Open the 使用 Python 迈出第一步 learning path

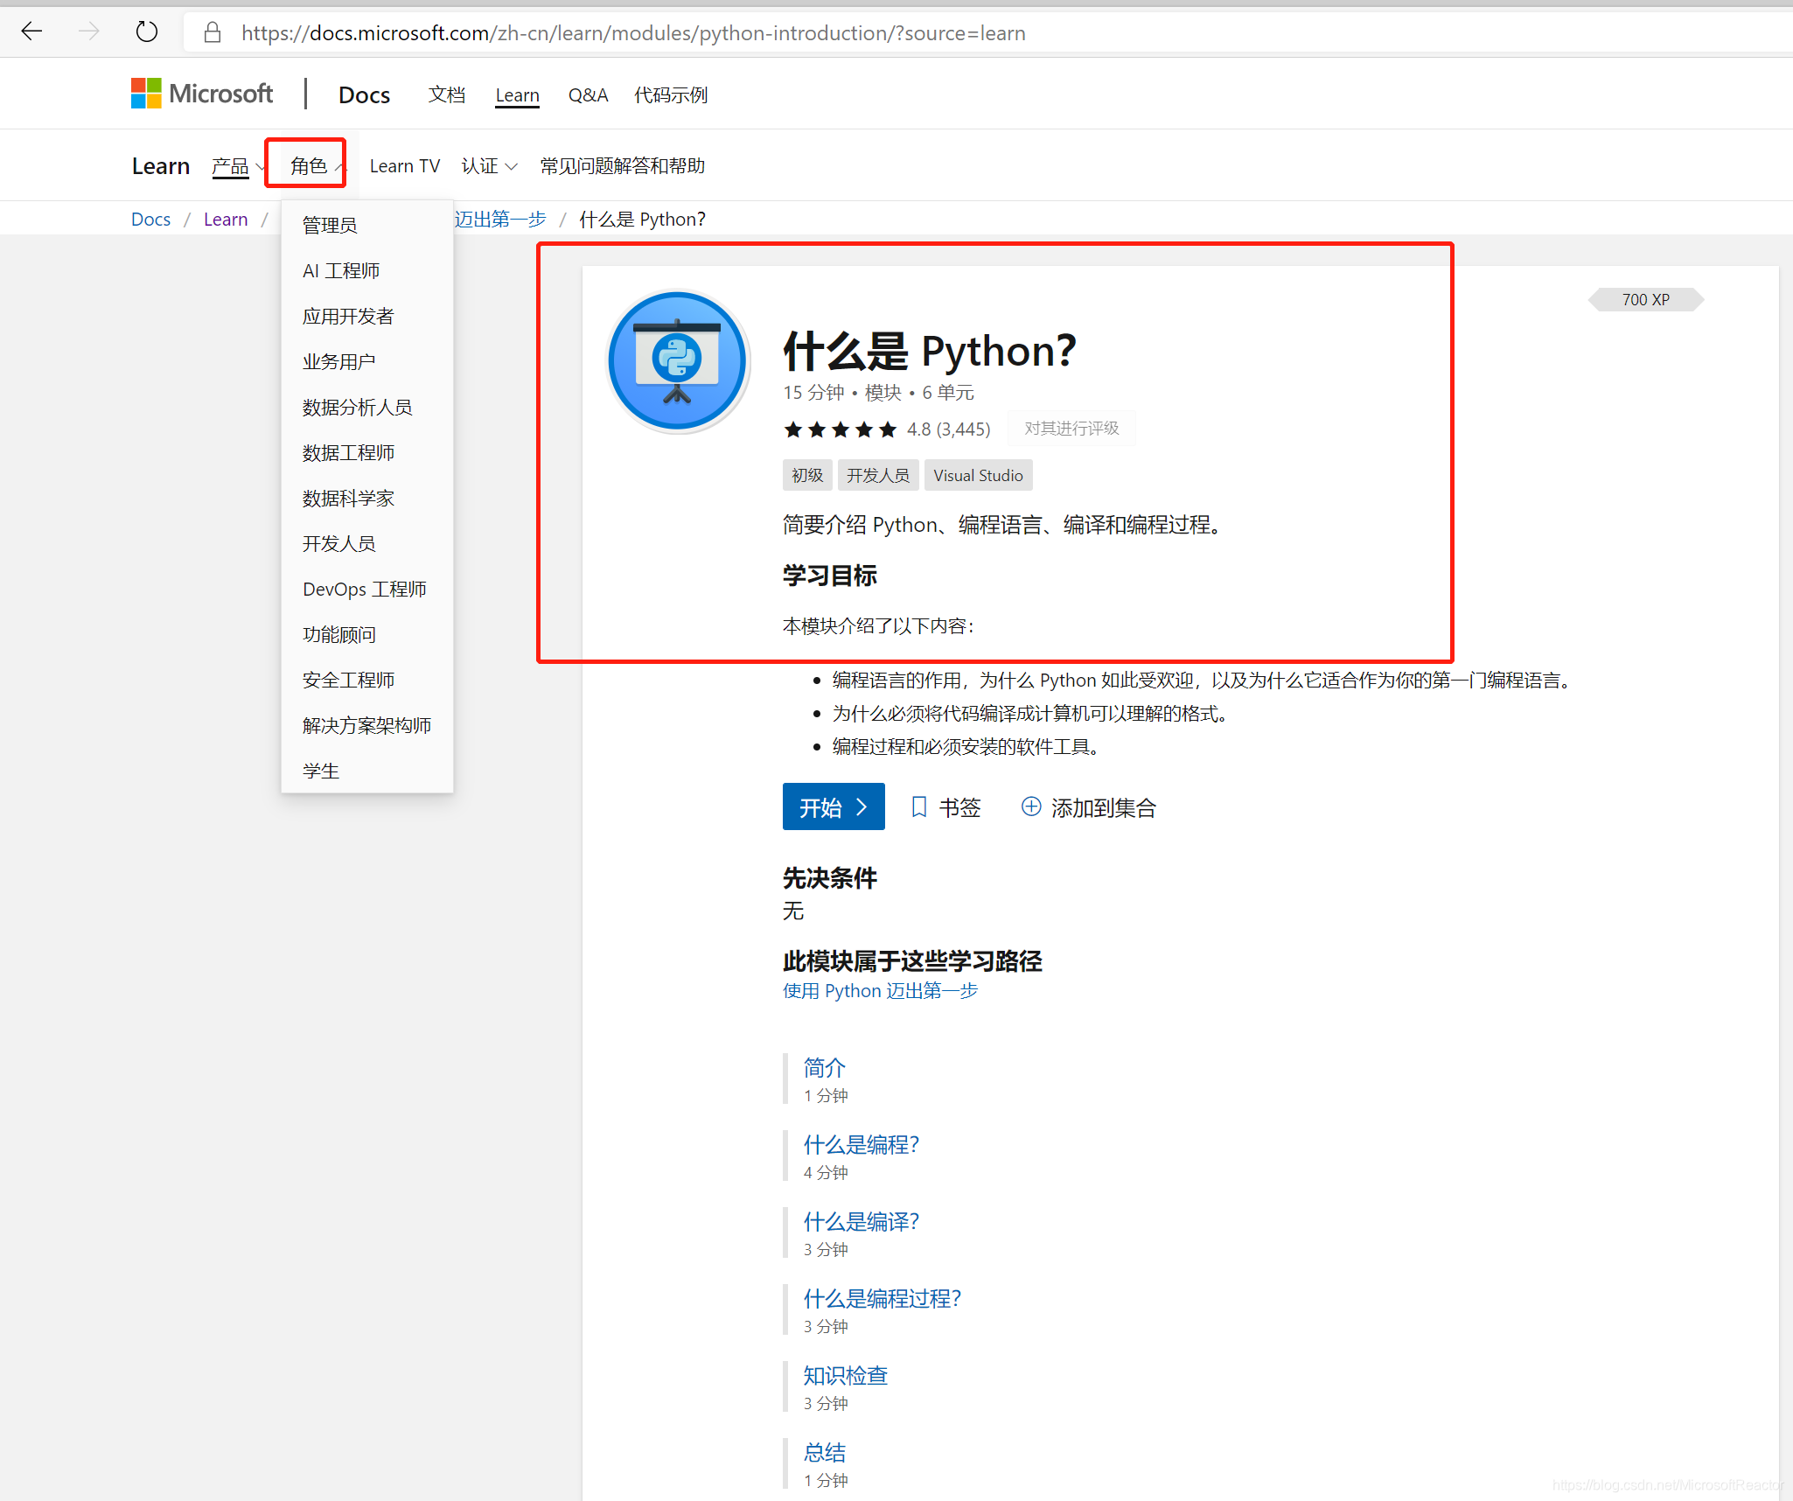click(879, 990)
